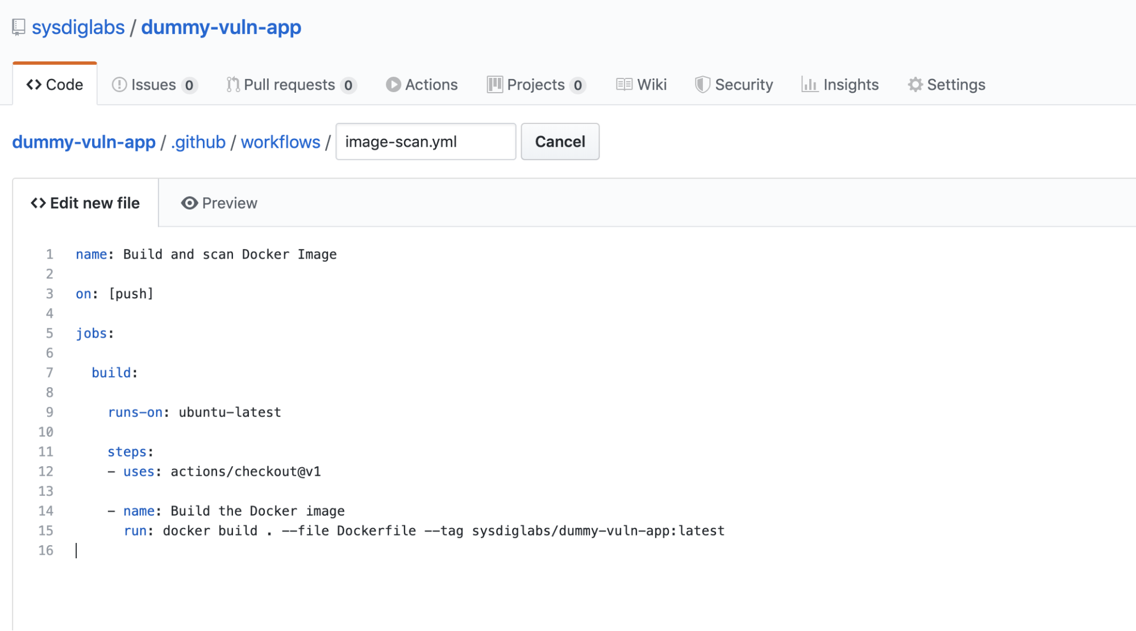Screen dimensions: 1136x631
Task: Click the repository book icon
Action: [x=19, y=27]
